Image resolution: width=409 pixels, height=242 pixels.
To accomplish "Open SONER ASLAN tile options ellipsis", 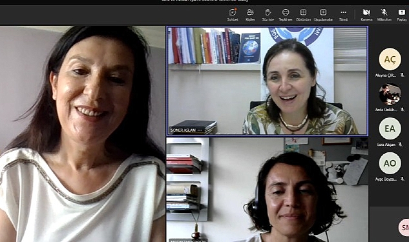I will tap(200, 130).
